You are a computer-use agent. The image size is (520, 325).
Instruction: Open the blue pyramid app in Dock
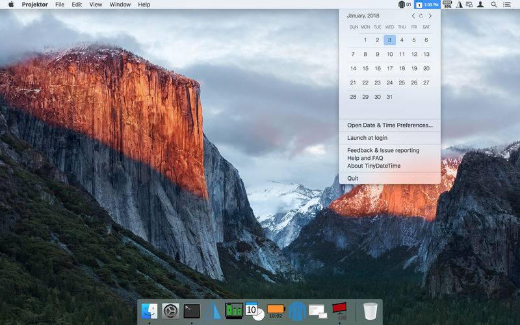[213, 311]
